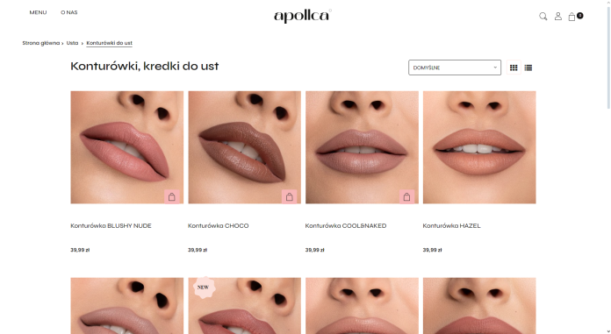The width and height of the screenshot is (611, 334).
Task: Open the DOMYŚLNE sorting dropdown
Action: click(455, 68)
